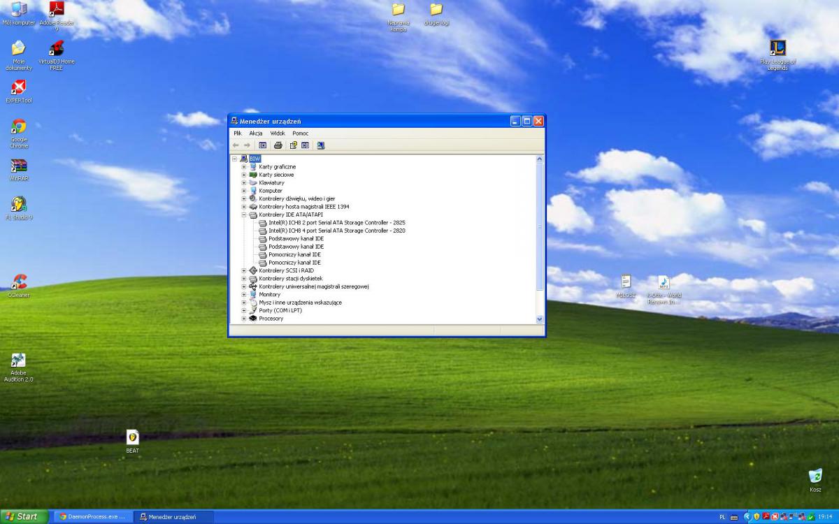Collapse Kontrolery IDE ATA/ATAPI category

click(244, 214)
